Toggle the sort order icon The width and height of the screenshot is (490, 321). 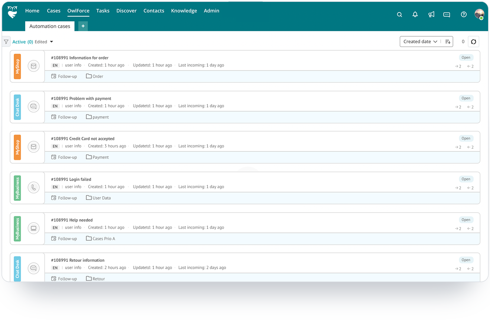point(448,41)
